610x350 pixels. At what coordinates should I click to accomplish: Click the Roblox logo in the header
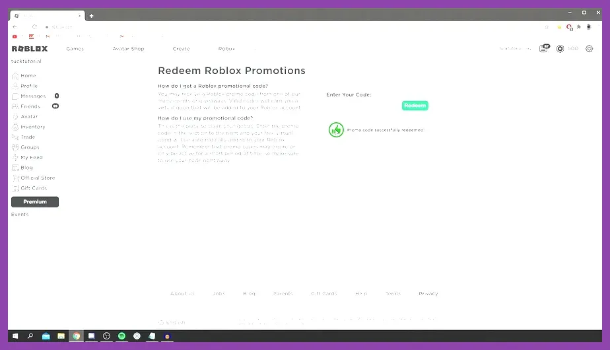click(30, 49)
